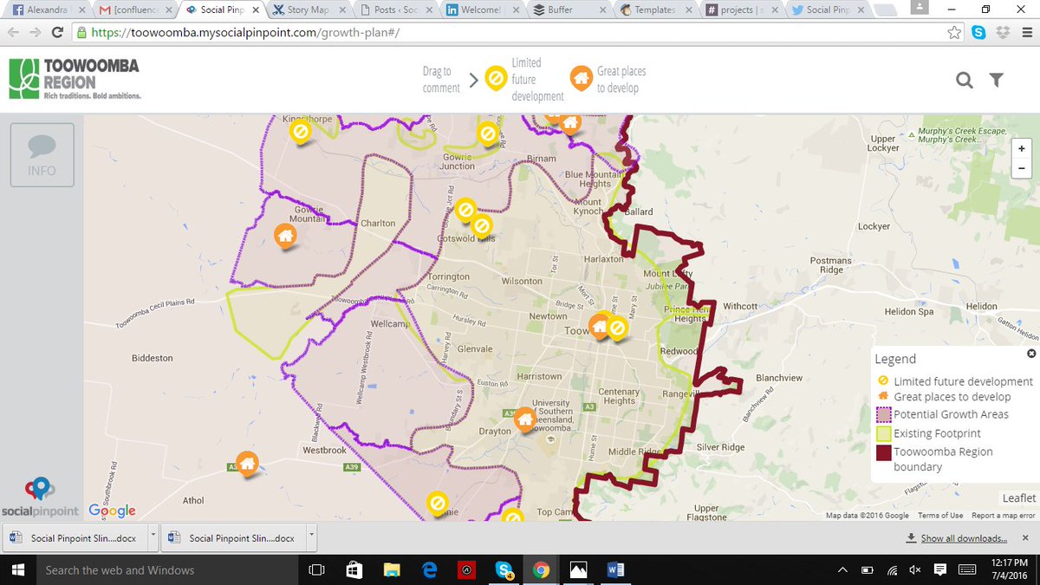Click the yellow pin above Gowrie Junction
1040x585 pixels.
(487, 134)
